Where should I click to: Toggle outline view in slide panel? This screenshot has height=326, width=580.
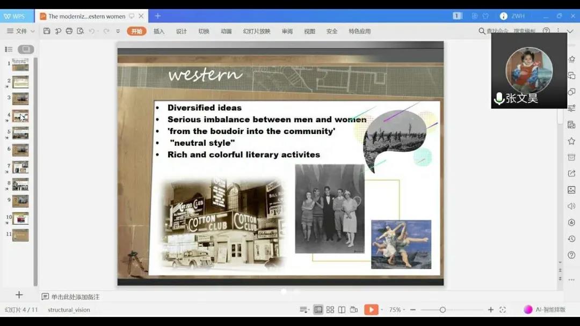[9, 49]
